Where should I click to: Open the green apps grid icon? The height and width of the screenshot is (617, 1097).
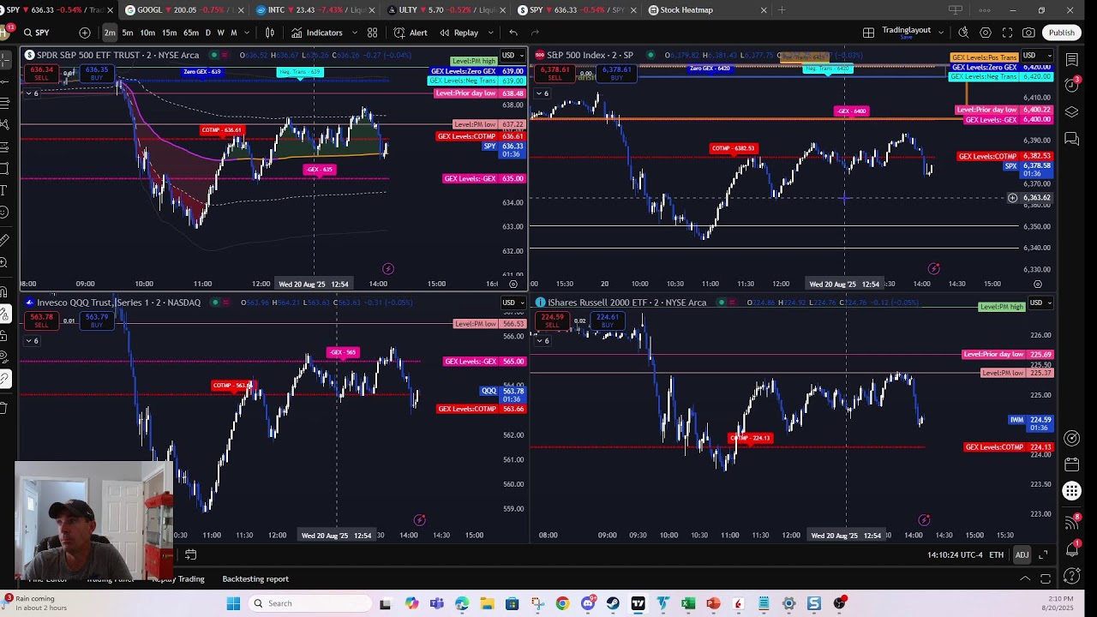pyautogui.click(x=1071, y=491)
